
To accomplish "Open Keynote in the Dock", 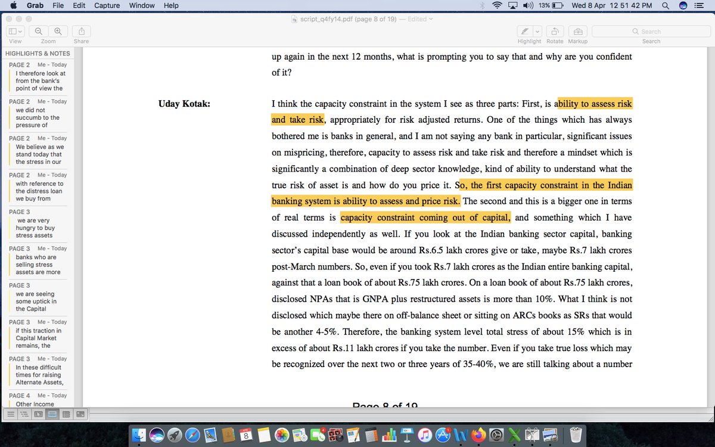I will coord(407,434).
